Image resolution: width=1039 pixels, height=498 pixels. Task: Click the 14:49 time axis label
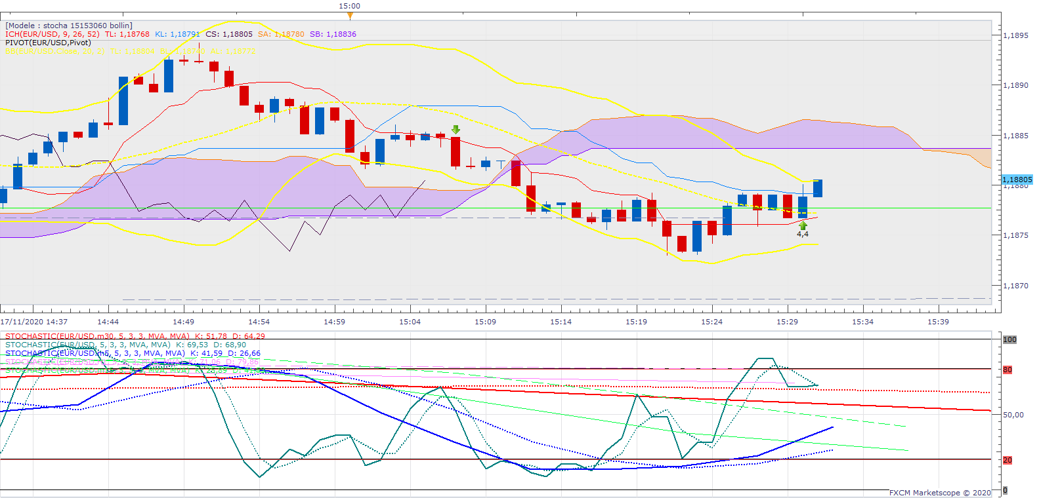184,322
